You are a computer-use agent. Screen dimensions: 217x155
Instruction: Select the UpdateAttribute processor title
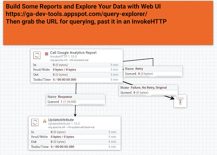pyautogui.click(x=61, y=120)
